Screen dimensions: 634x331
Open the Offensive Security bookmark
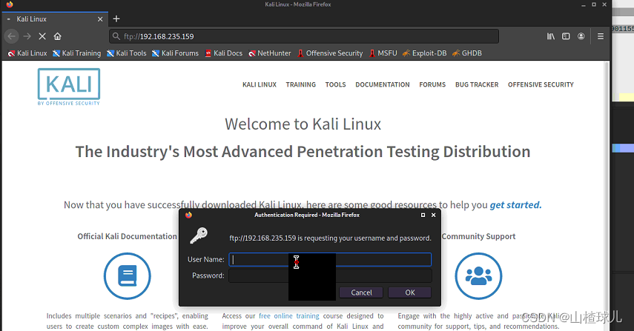click(330, 53)
